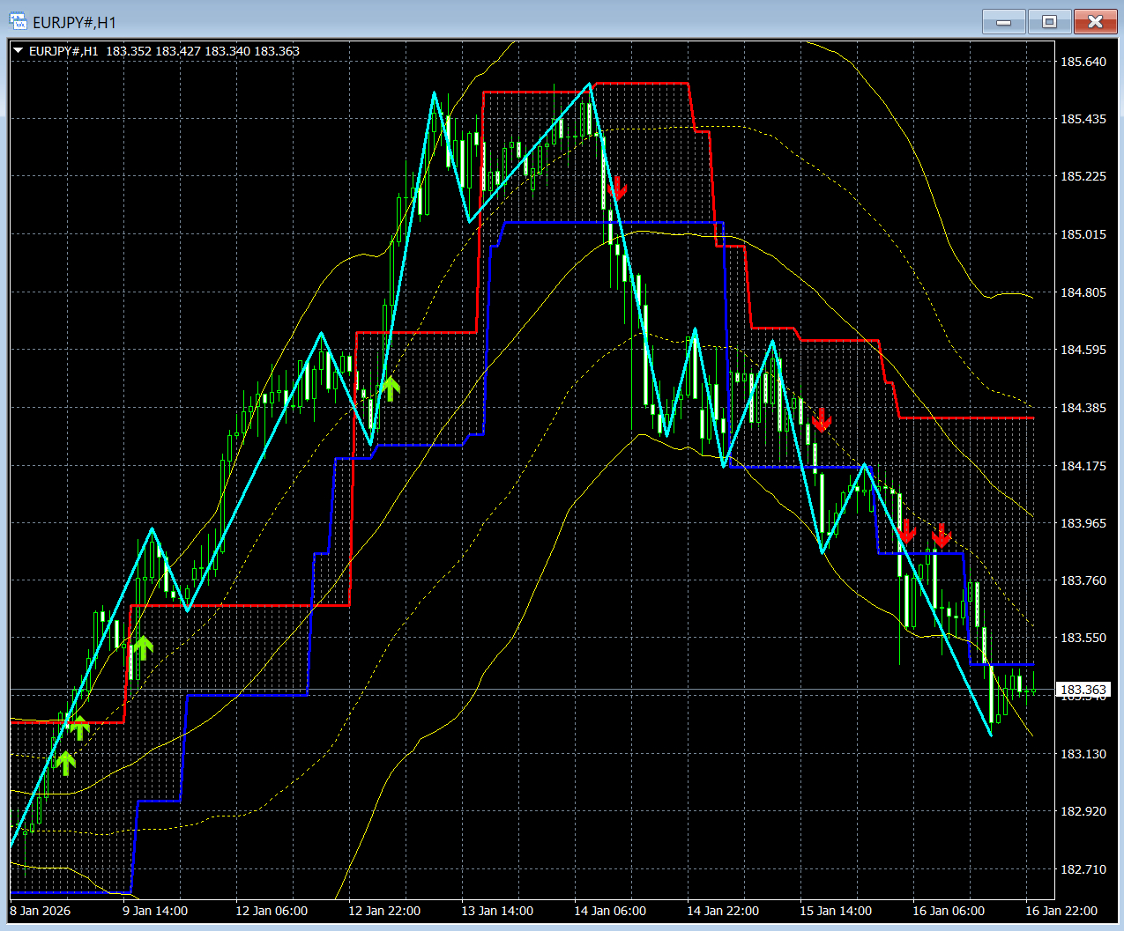This screenshot has height=931, width=1124.
Task: Click price scale value 185.640
Action: tap(1083, 62)
